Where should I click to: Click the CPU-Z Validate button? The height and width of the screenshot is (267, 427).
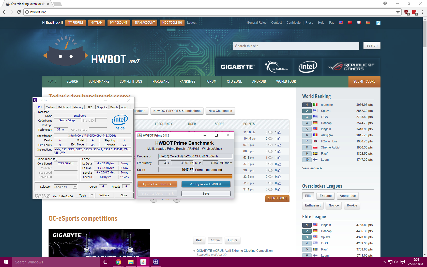104,195
